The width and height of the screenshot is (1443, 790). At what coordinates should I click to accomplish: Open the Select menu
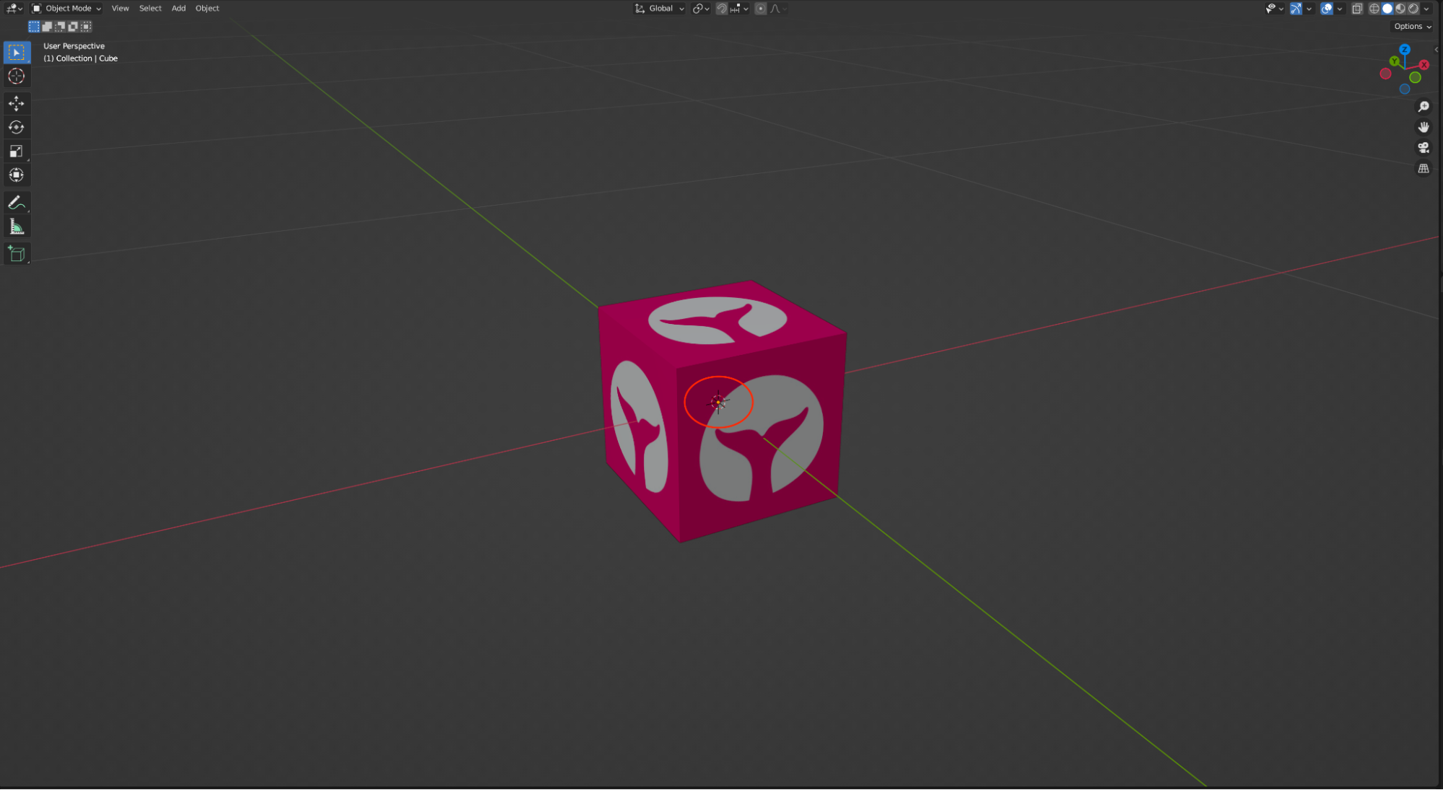point(150,9)
